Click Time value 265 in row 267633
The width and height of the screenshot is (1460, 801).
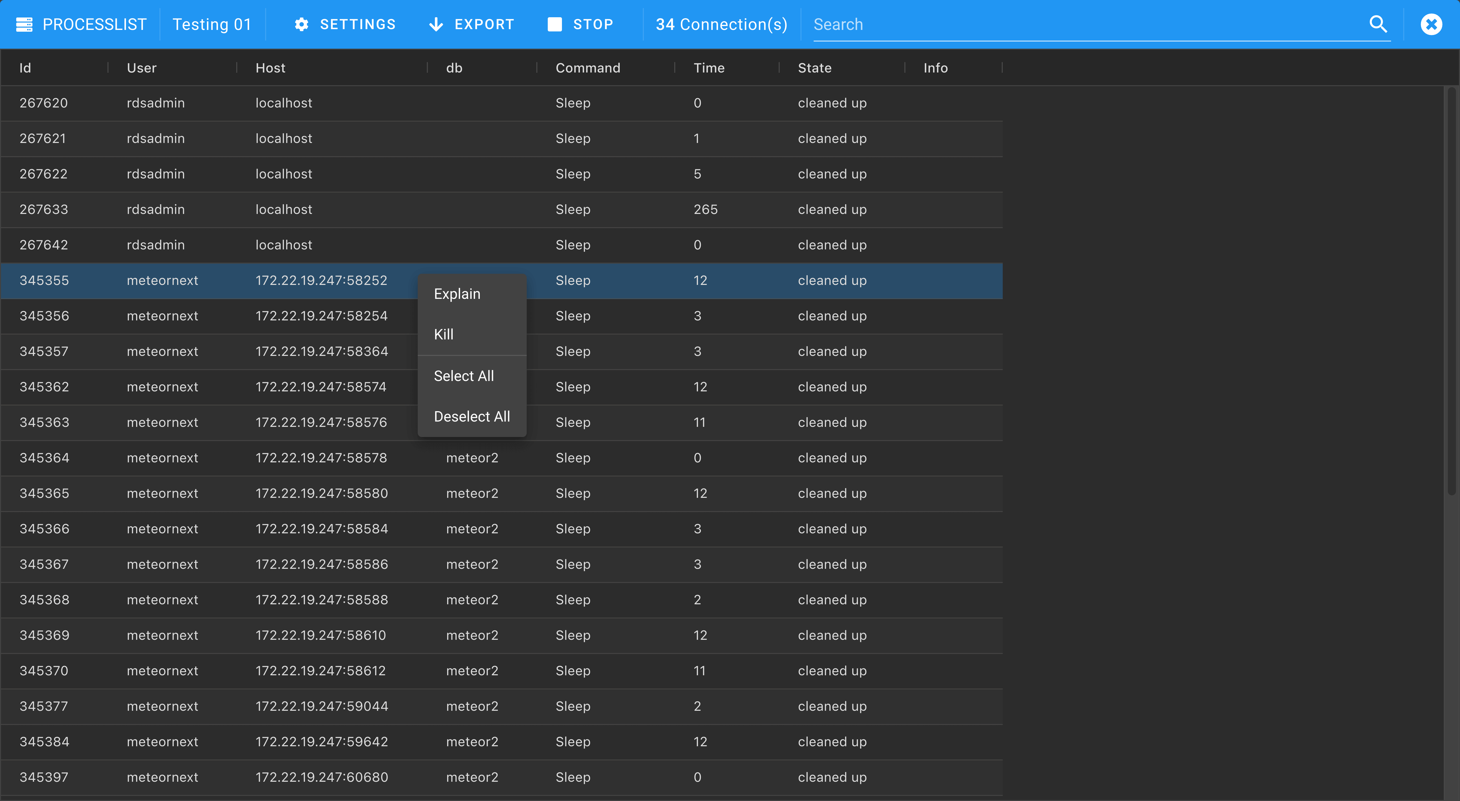click(x=706, y=210)
